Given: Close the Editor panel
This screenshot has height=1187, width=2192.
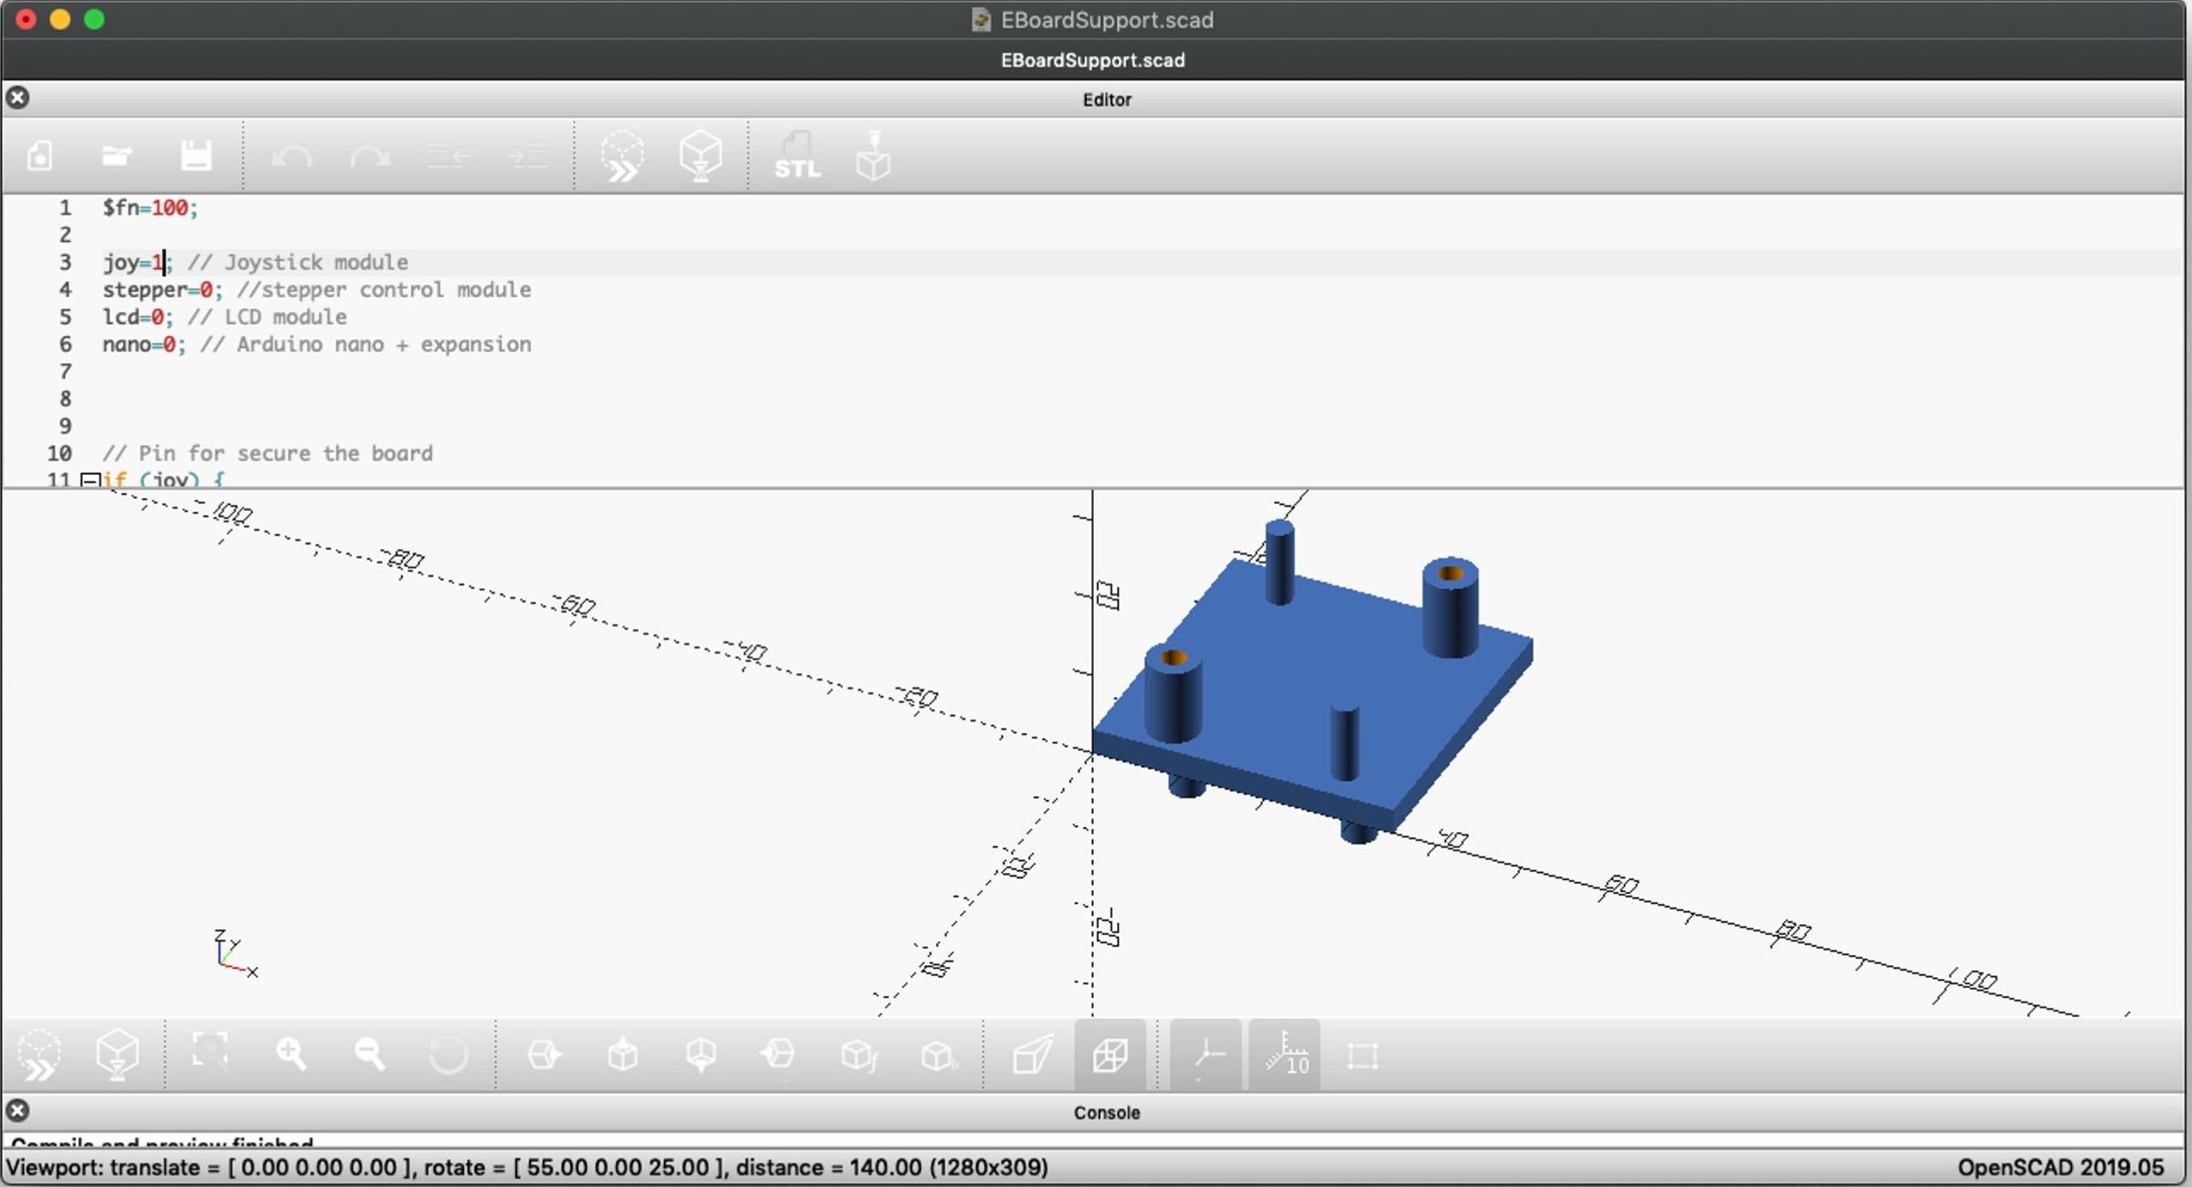Looking at the screenshot, I should tap(17, 99).
